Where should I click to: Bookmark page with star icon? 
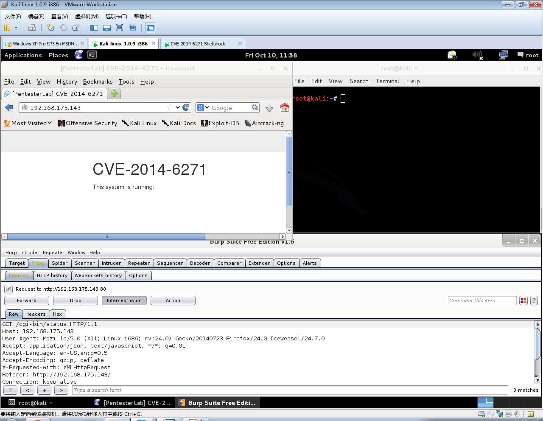tap(170, 107)
